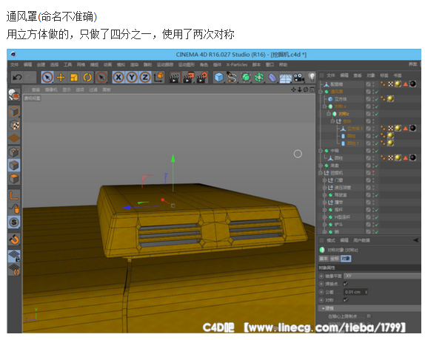
Task: Select the Polygons mode cube icon
Action: 14,179
